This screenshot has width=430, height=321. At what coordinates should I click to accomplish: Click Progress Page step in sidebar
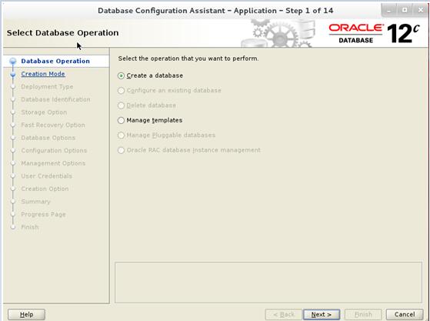click(43, 214)
